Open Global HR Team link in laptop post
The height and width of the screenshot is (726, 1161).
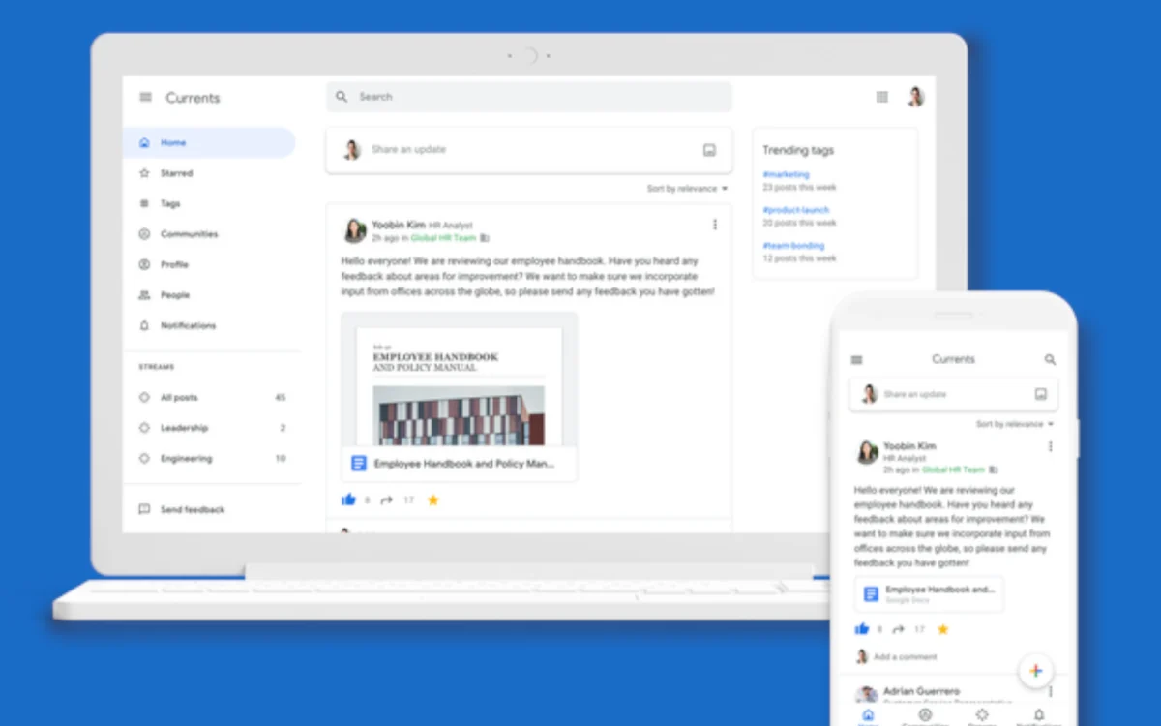[x=443, y=238]
